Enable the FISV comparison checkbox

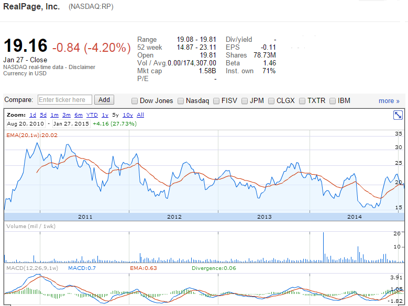coord(216,101)
